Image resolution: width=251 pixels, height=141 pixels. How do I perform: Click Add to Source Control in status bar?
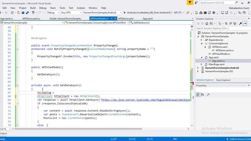point(239,139)
